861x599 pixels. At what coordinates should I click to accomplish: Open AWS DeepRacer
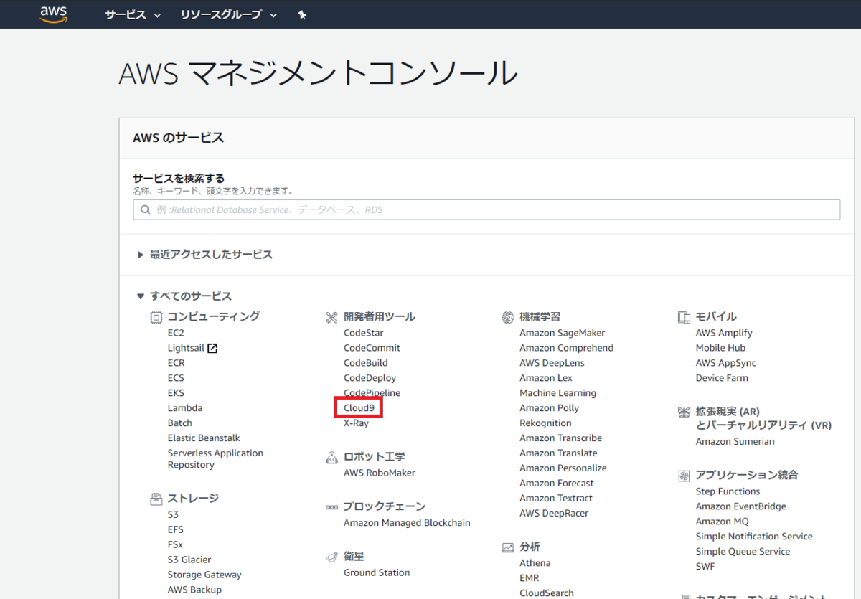point(554,514)
